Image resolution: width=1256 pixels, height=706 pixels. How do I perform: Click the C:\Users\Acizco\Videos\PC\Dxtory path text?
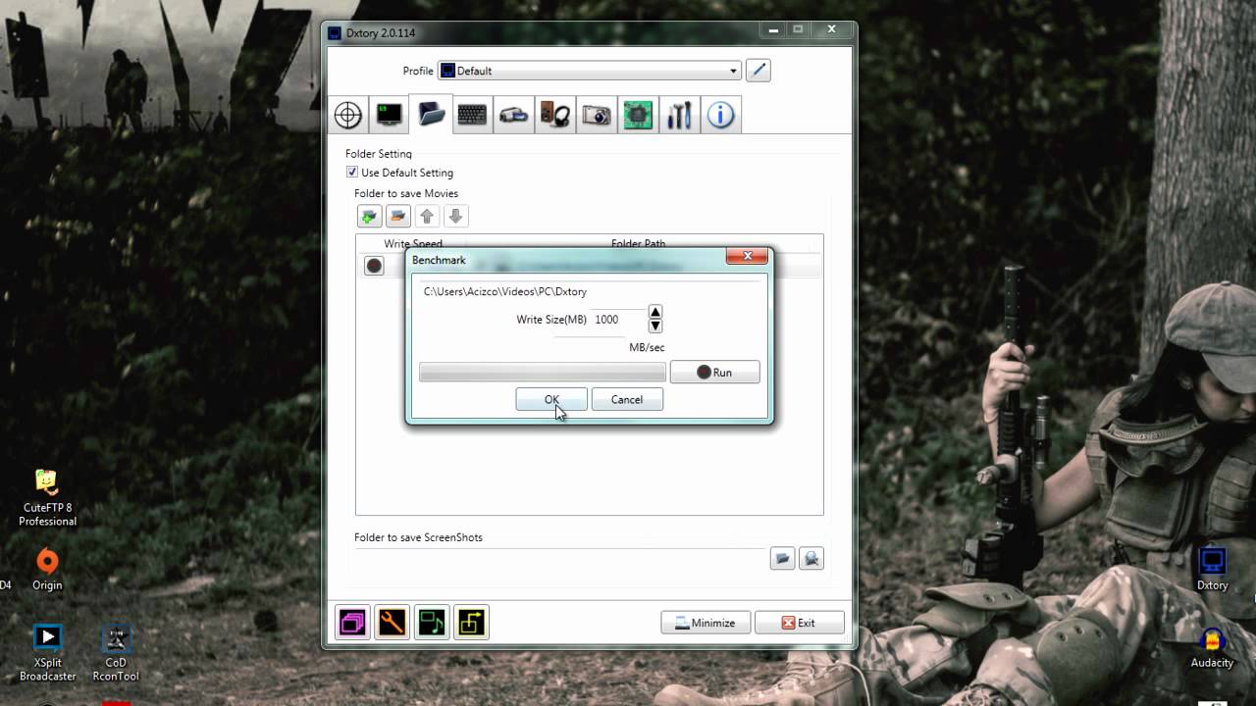505,292
